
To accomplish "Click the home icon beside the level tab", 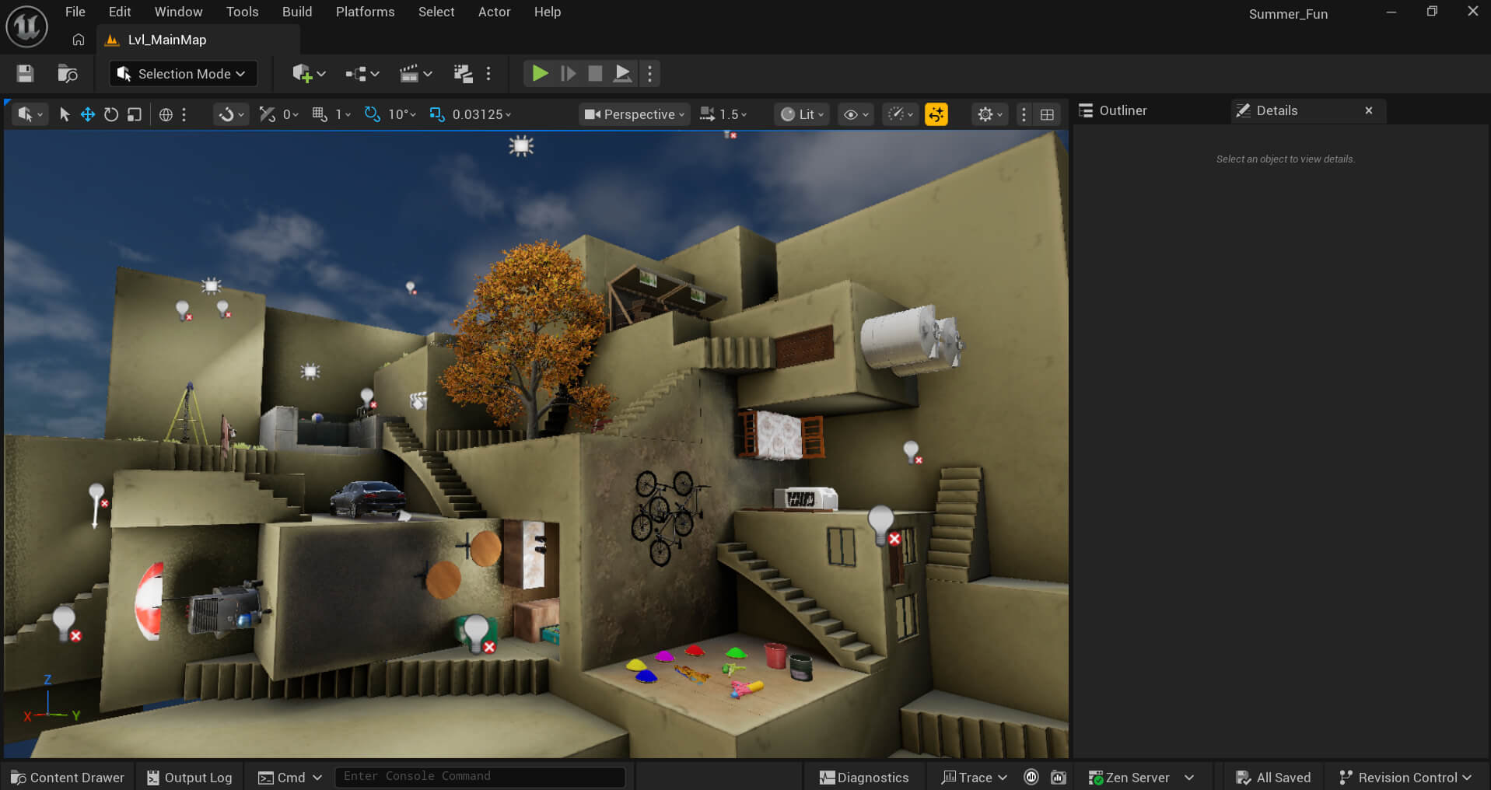I will [x=78, y=40].
